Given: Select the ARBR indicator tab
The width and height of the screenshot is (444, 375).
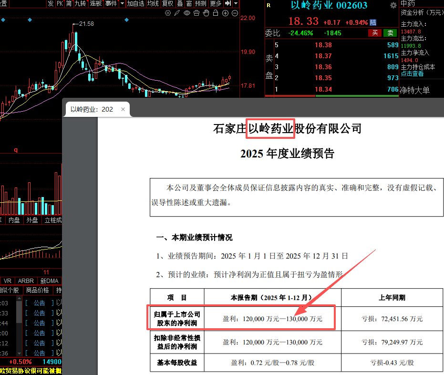Looking at the screenshot, I should pyautogui.click(x=26, y=281).
